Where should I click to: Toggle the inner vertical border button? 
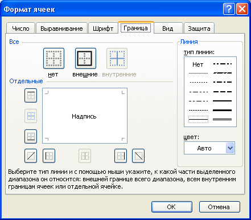click(85, 156)
